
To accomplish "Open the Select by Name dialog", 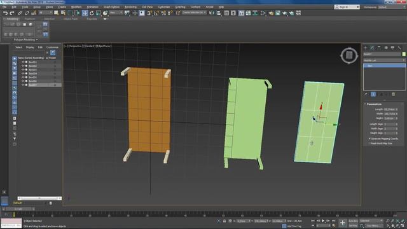I will click(x=63, y=13).
